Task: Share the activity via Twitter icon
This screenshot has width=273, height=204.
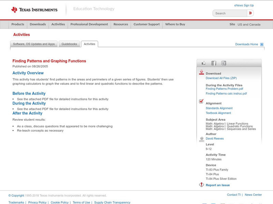Action: (x=224, y=63)
